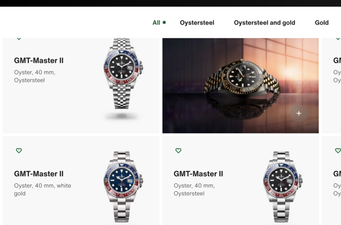The image size is (341, 225).
Task: Favorite the white gold GMT-Master II
Action: (x=19, y=150)
